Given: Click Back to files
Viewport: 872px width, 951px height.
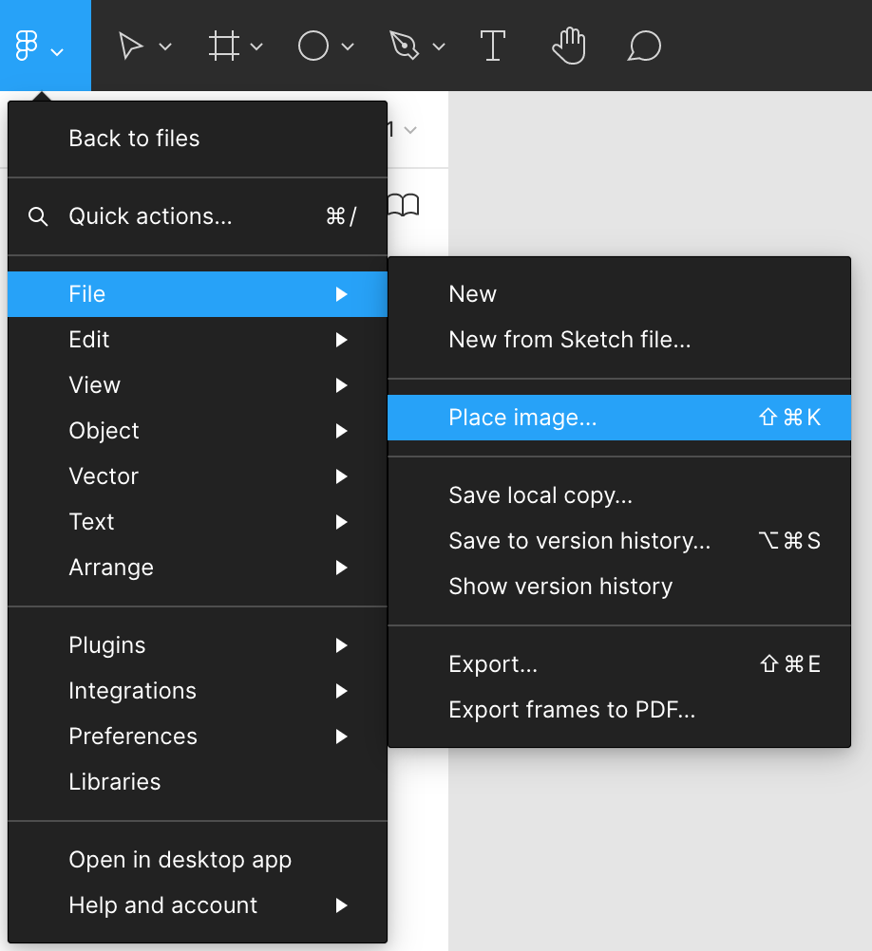Looking at the screenshot, I should click(x=134, y=139).
